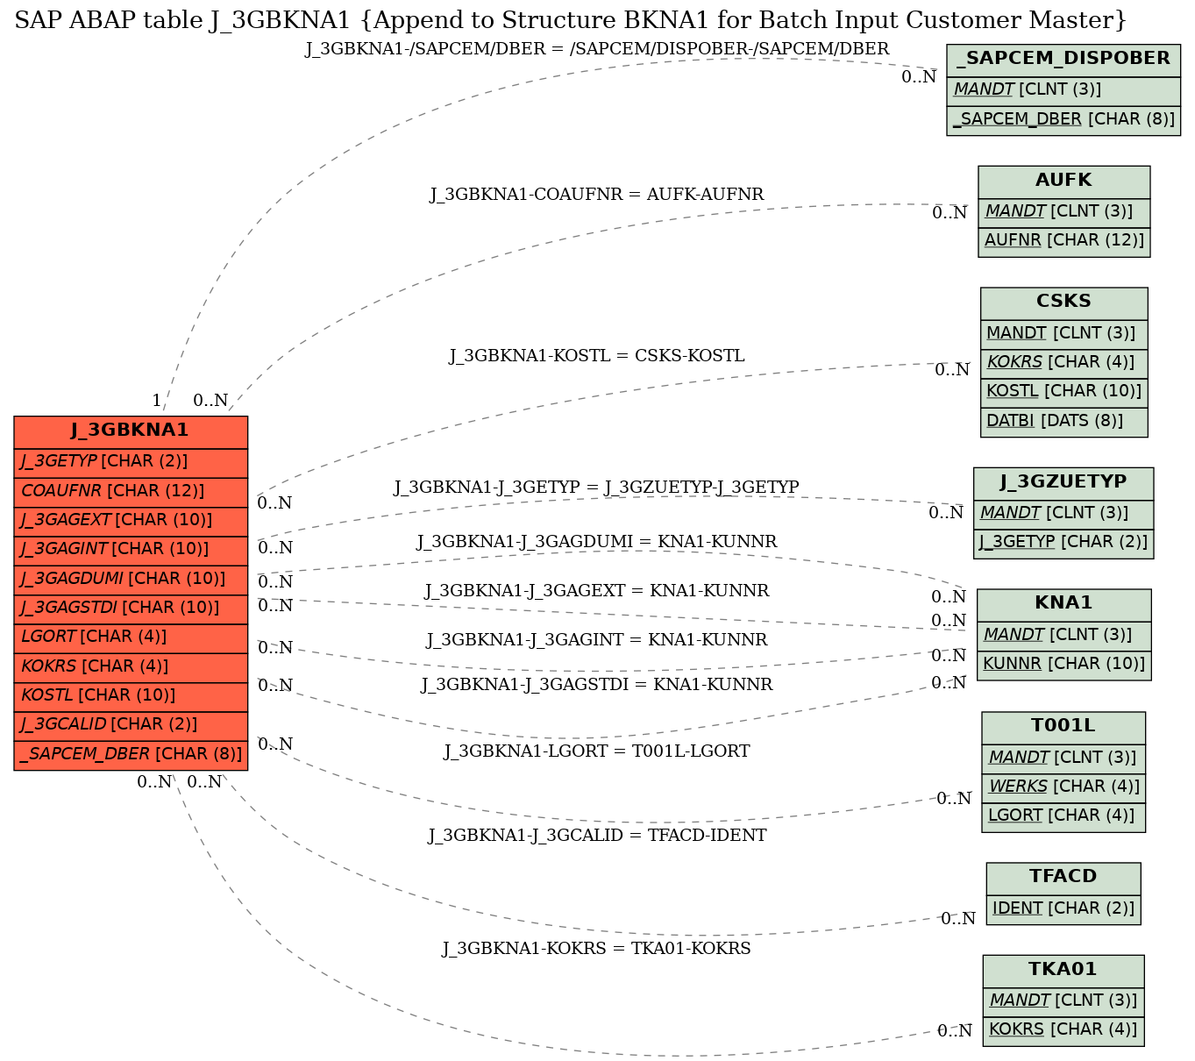Open the KNA1 table header

coord(1063,604)
